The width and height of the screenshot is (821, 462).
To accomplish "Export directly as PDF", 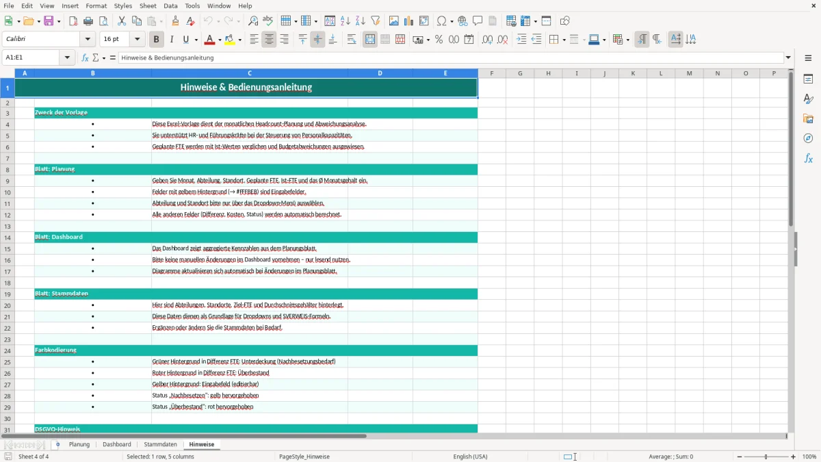I will [73, 21].
